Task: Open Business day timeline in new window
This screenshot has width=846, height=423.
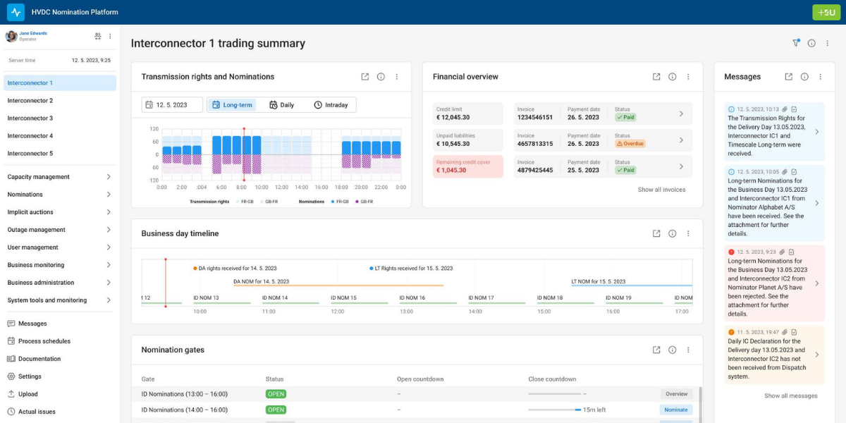Action: (x=656, y=233)
